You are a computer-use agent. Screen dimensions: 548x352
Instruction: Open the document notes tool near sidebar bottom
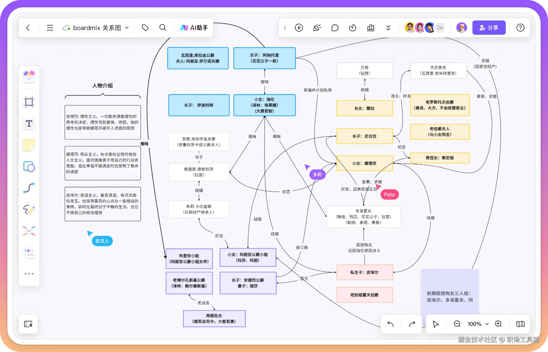pyautogui.click(x=29, y=252)
